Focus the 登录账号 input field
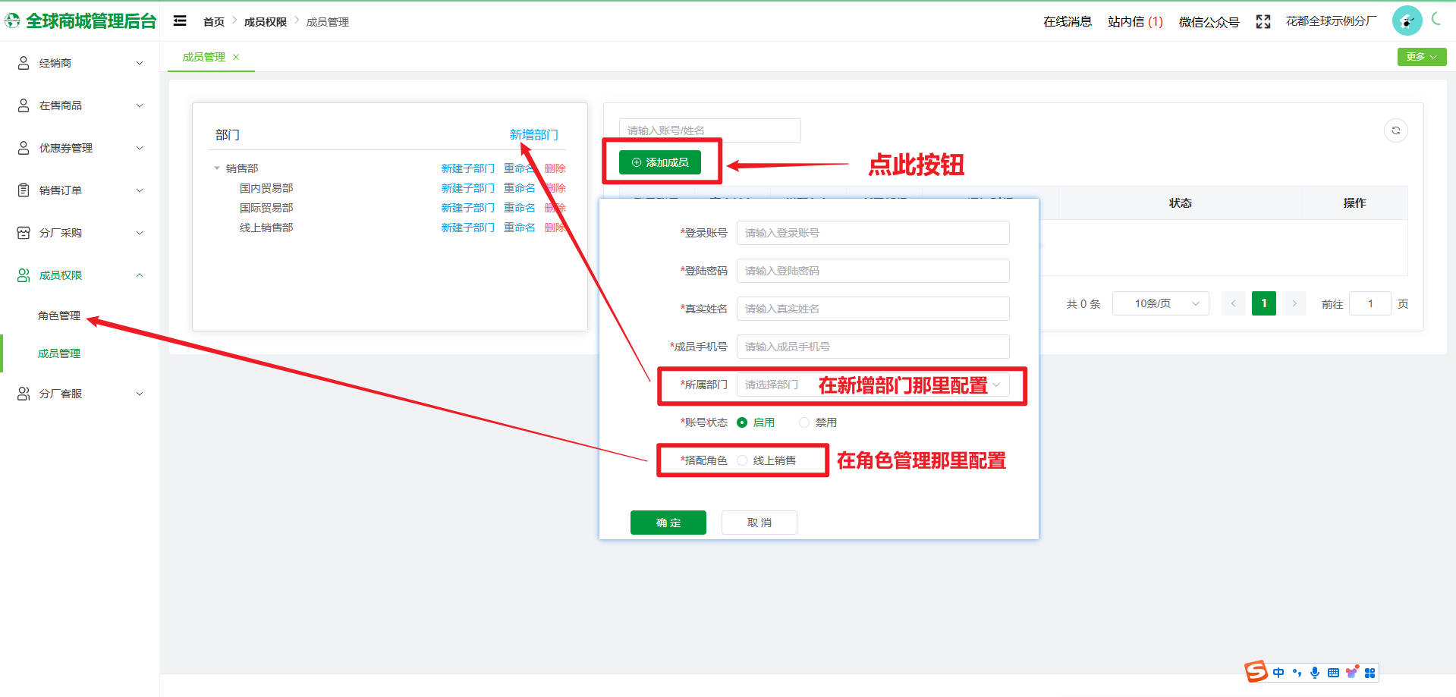This screenshot has height=697, width=1456. (x=873, y=233)
